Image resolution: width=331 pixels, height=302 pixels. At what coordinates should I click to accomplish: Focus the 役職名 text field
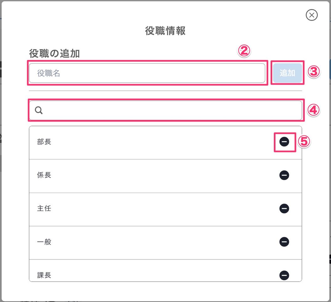[x=147, y=73]
